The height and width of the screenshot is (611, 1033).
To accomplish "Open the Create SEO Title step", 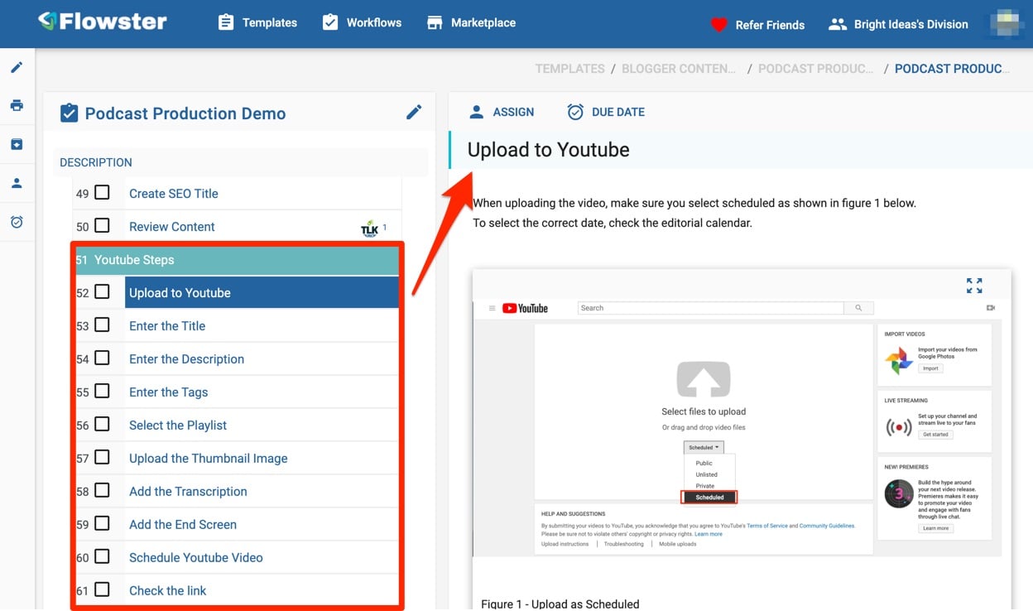I will (x=174, y=194).
